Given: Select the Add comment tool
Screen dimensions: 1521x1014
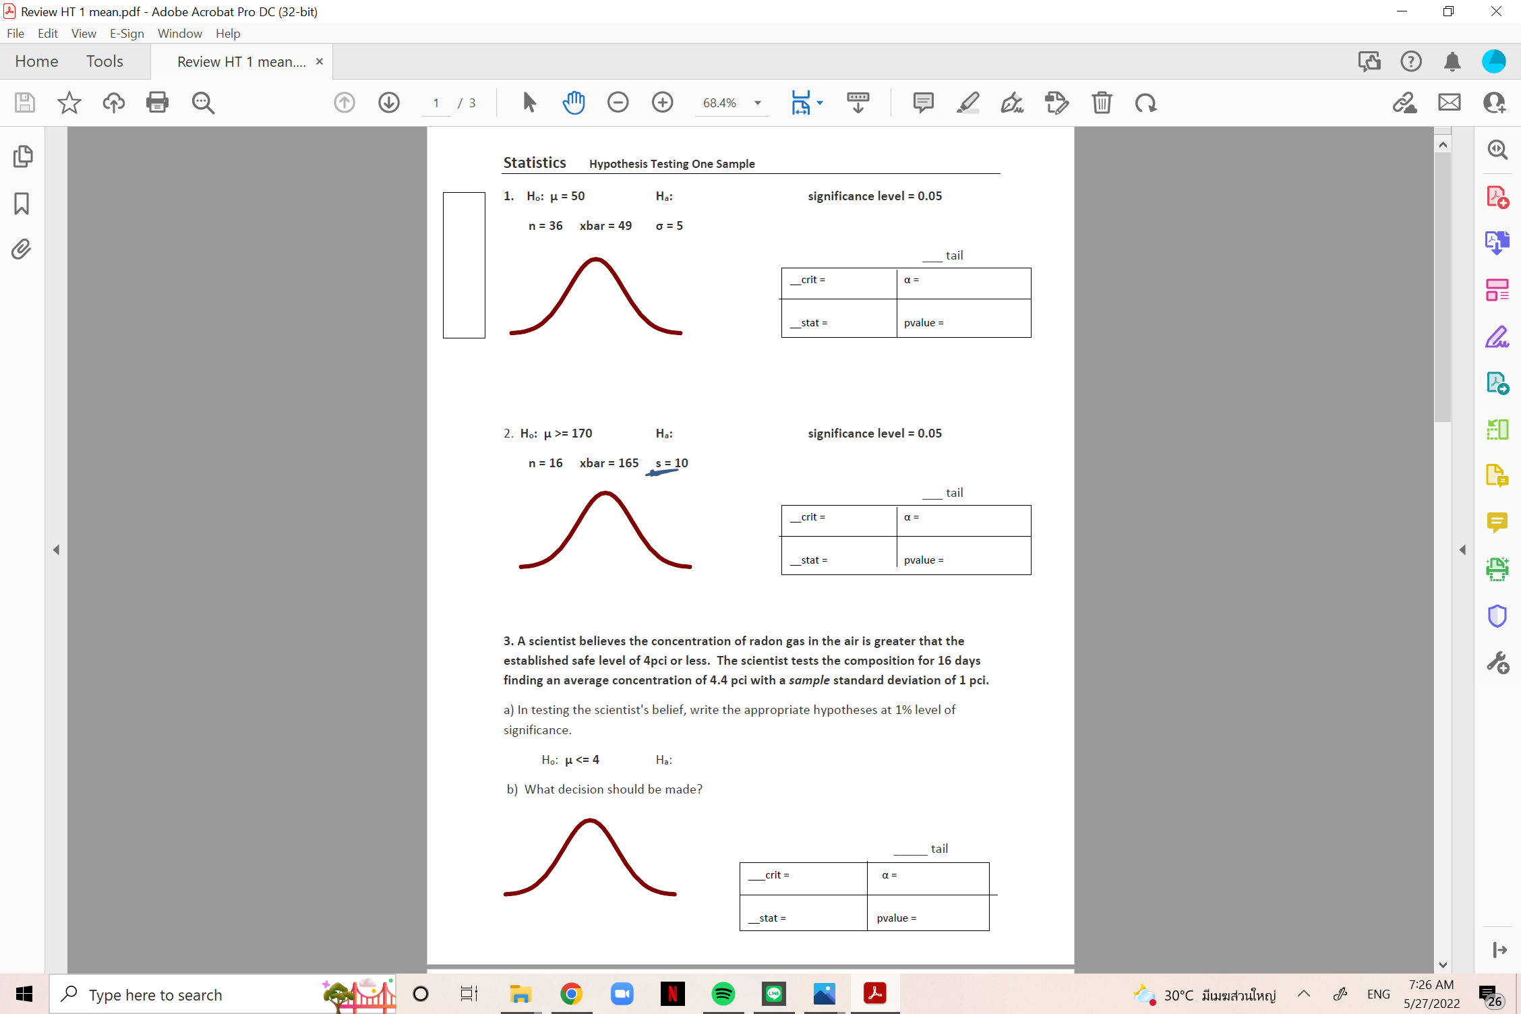Looking at the screenshot, I should click(922, 102).
